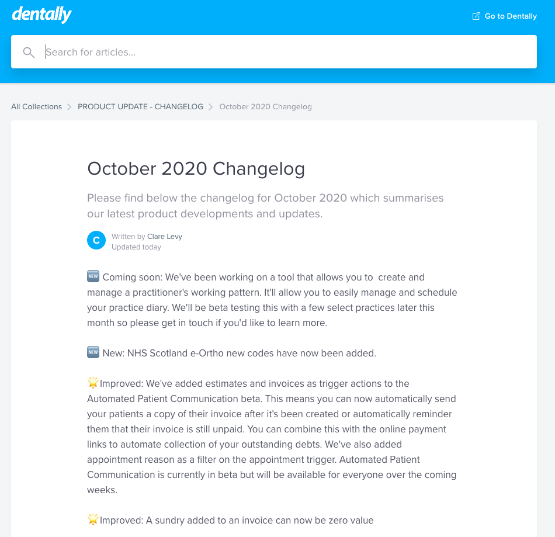The width and height of the screenshot is (555, 537).
Task: Click the NEW badge beside NHS Scotland e-Ortho
Action: point(93,352)
